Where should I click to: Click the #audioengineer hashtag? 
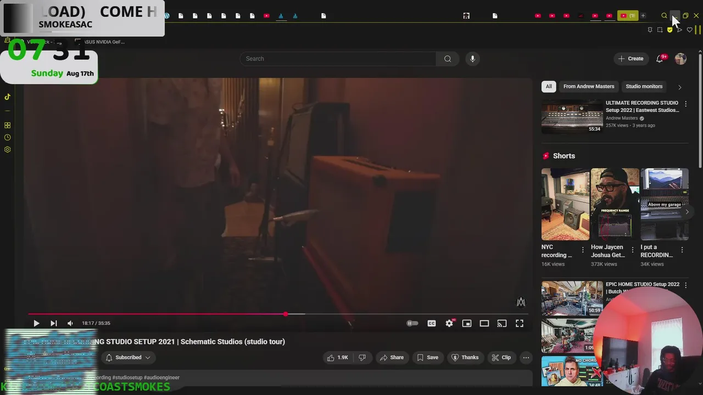click(x=161, y=377)
